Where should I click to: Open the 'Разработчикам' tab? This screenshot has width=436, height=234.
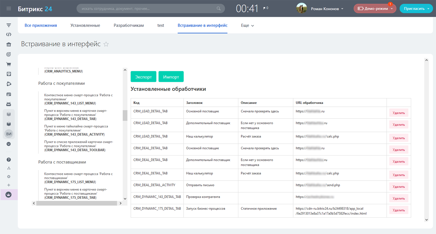[129, 25]
